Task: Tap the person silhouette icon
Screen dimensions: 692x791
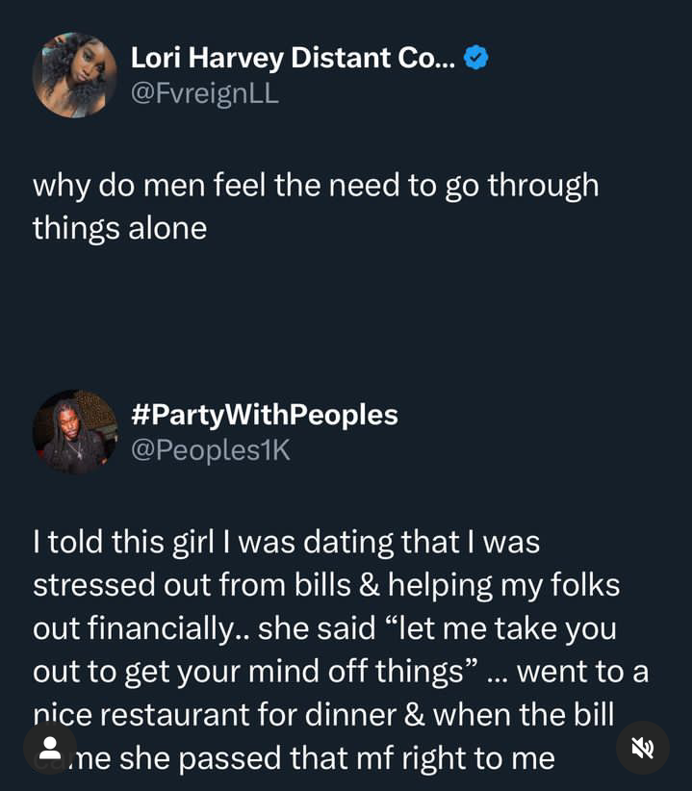Action: 50,748
